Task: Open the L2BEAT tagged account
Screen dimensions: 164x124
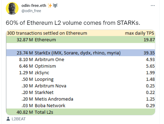Action: (x=19, y=119)
